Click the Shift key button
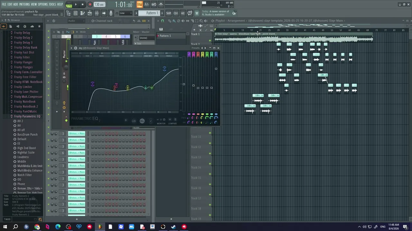 click(169, 13)
